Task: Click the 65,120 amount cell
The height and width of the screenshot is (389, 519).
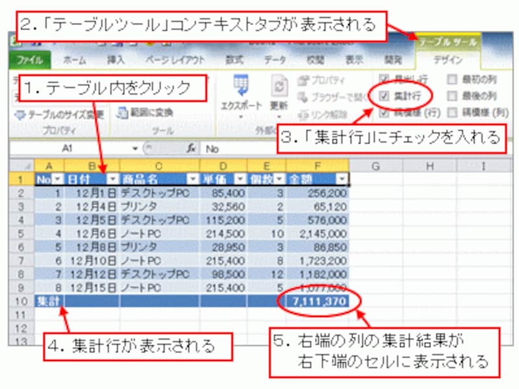Action: (317, 207)
